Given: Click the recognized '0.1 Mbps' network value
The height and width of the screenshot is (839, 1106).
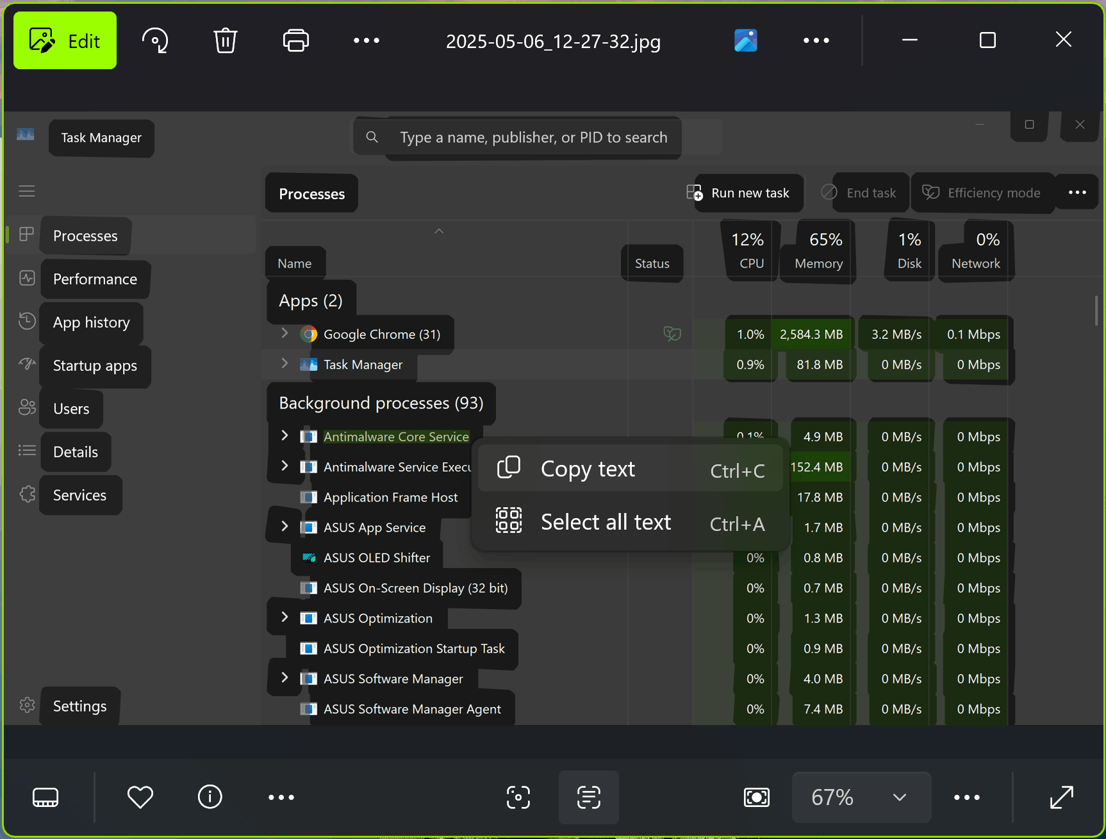Looking at the screenshot, I should 974,334.
